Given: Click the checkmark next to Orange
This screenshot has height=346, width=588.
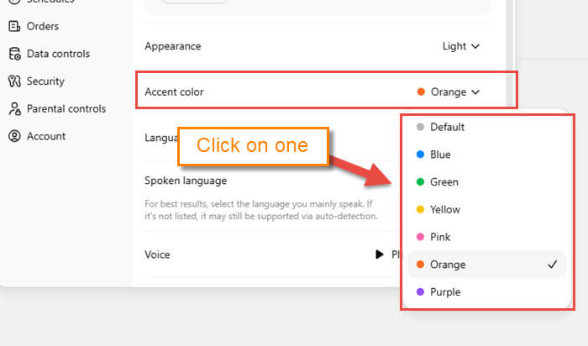Looking at the screenshot, I should pos(552,265).
